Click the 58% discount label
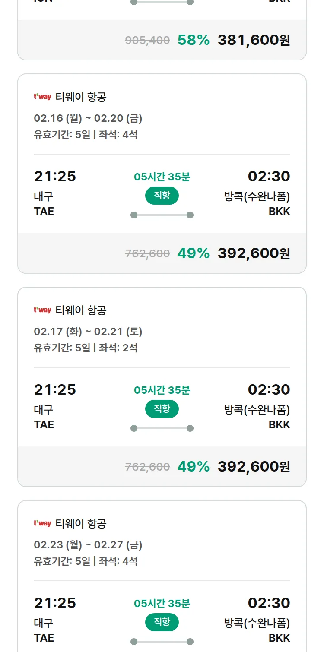This screenshot has height=652, width=324. [193, 40]
